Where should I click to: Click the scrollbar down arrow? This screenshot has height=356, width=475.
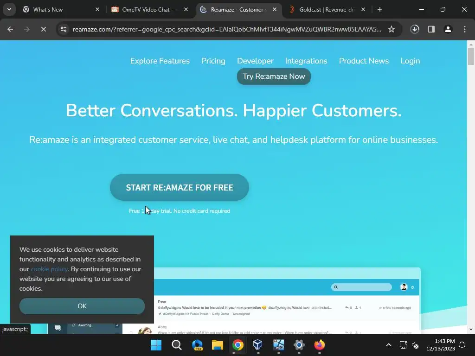471,330
